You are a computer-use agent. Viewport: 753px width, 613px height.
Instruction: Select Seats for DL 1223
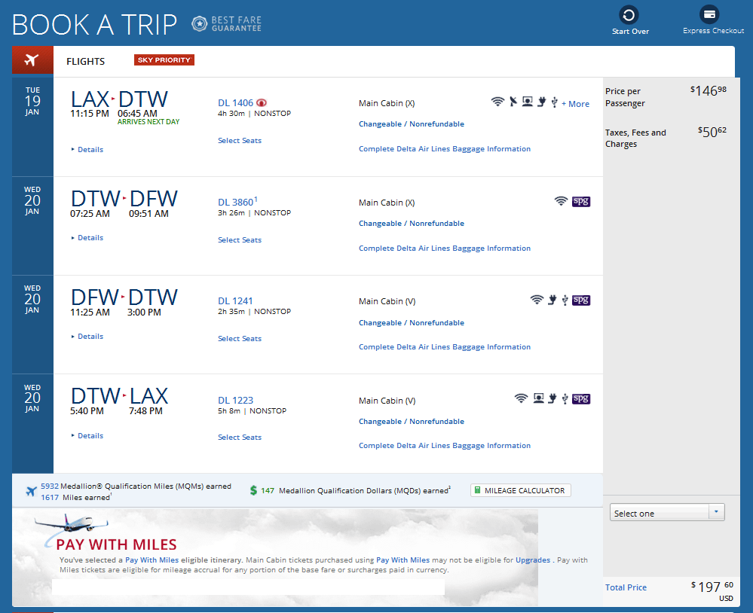pos(240,438)
